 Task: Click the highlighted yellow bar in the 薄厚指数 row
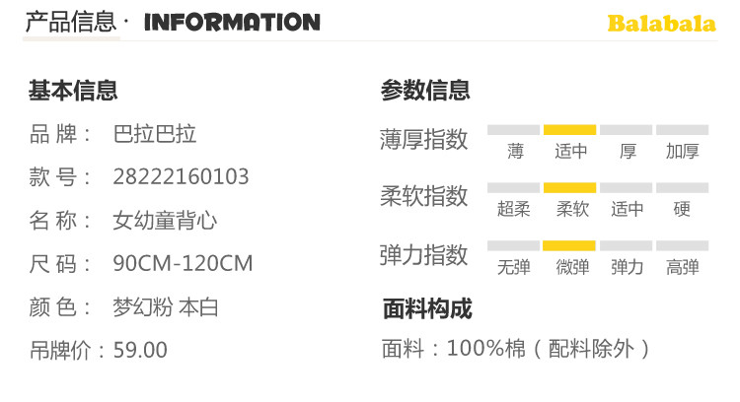pyautogui.click(x=569, y=129)
